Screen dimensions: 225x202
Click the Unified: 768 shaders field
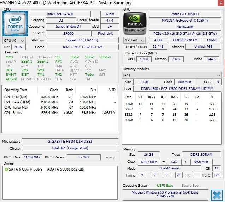[x=203, y=47]
